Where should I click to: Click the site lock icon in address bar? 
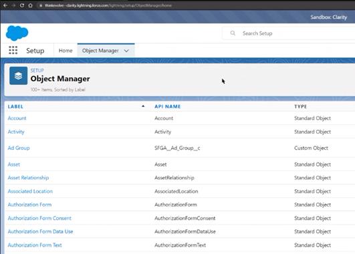tap(41, 5)
